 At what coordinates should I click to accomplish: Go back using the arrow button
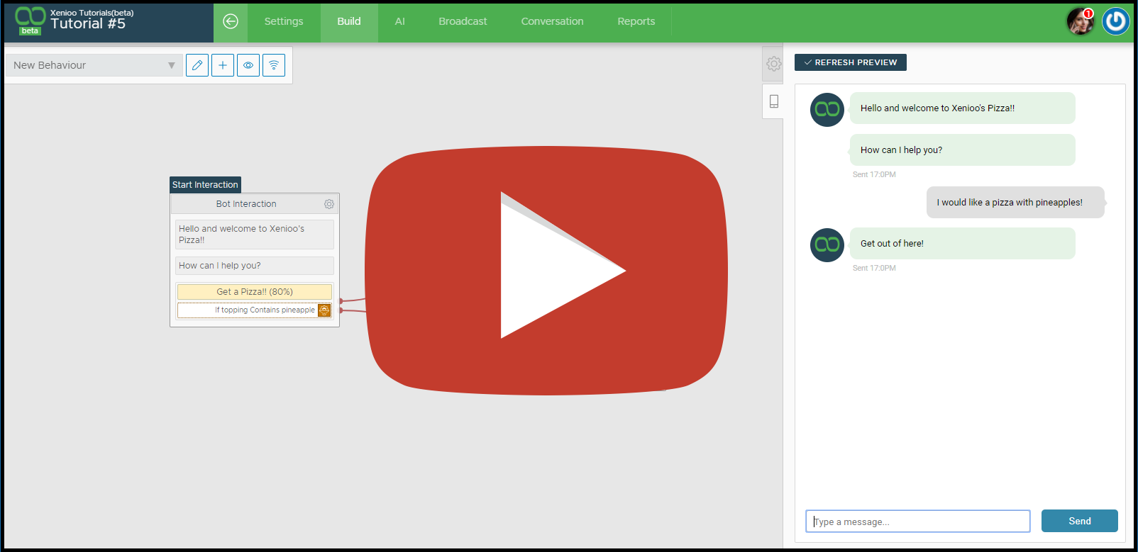(x=231, y=21)
